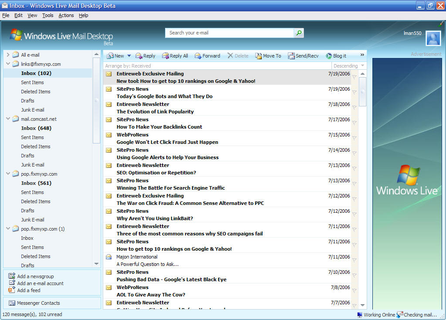Click message list scrollbar down arrow
This screenshot has height=320, width=446.
(362, 305)
